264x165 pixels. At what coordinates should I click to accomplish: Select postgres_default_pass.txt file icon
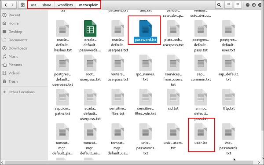click(201, 29)
